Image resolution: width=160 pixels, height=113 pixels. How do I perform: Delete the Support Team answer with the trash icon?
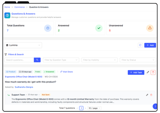coord(151,95)
